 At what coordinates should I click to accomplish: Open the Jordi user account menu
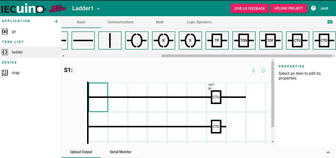324,8
